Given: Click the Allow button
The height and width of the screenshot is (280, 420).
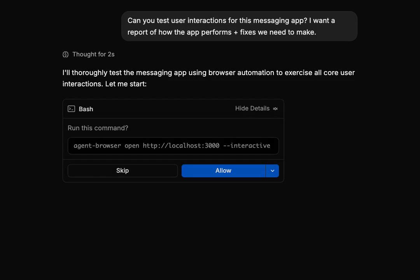Looking at the screenshot, I should tap(223, 171).
